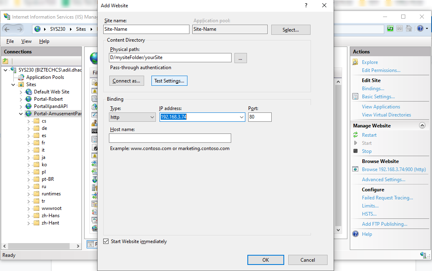This screenshot has width=432, height=271.
Task: Uncheck Start Website immediately checkbox
Action: point(106,241)
